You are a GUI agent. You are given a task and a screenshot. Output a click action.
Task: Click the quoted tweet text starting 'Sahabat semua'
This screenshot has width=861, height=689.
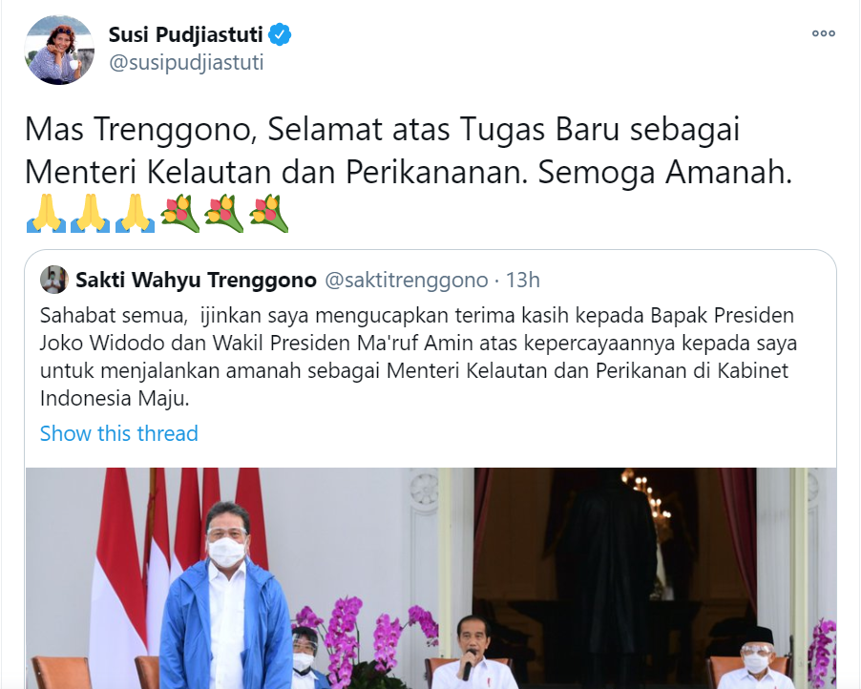[x=418, y=356]
